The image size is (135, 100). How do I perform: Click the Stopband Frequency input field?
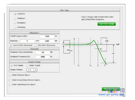click(x=43, y=57)
